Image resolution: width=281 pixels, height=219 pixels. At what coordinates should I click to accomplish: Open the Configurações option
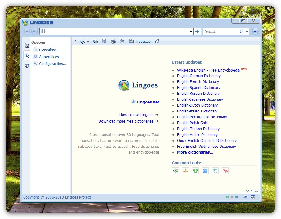[52, 64]
